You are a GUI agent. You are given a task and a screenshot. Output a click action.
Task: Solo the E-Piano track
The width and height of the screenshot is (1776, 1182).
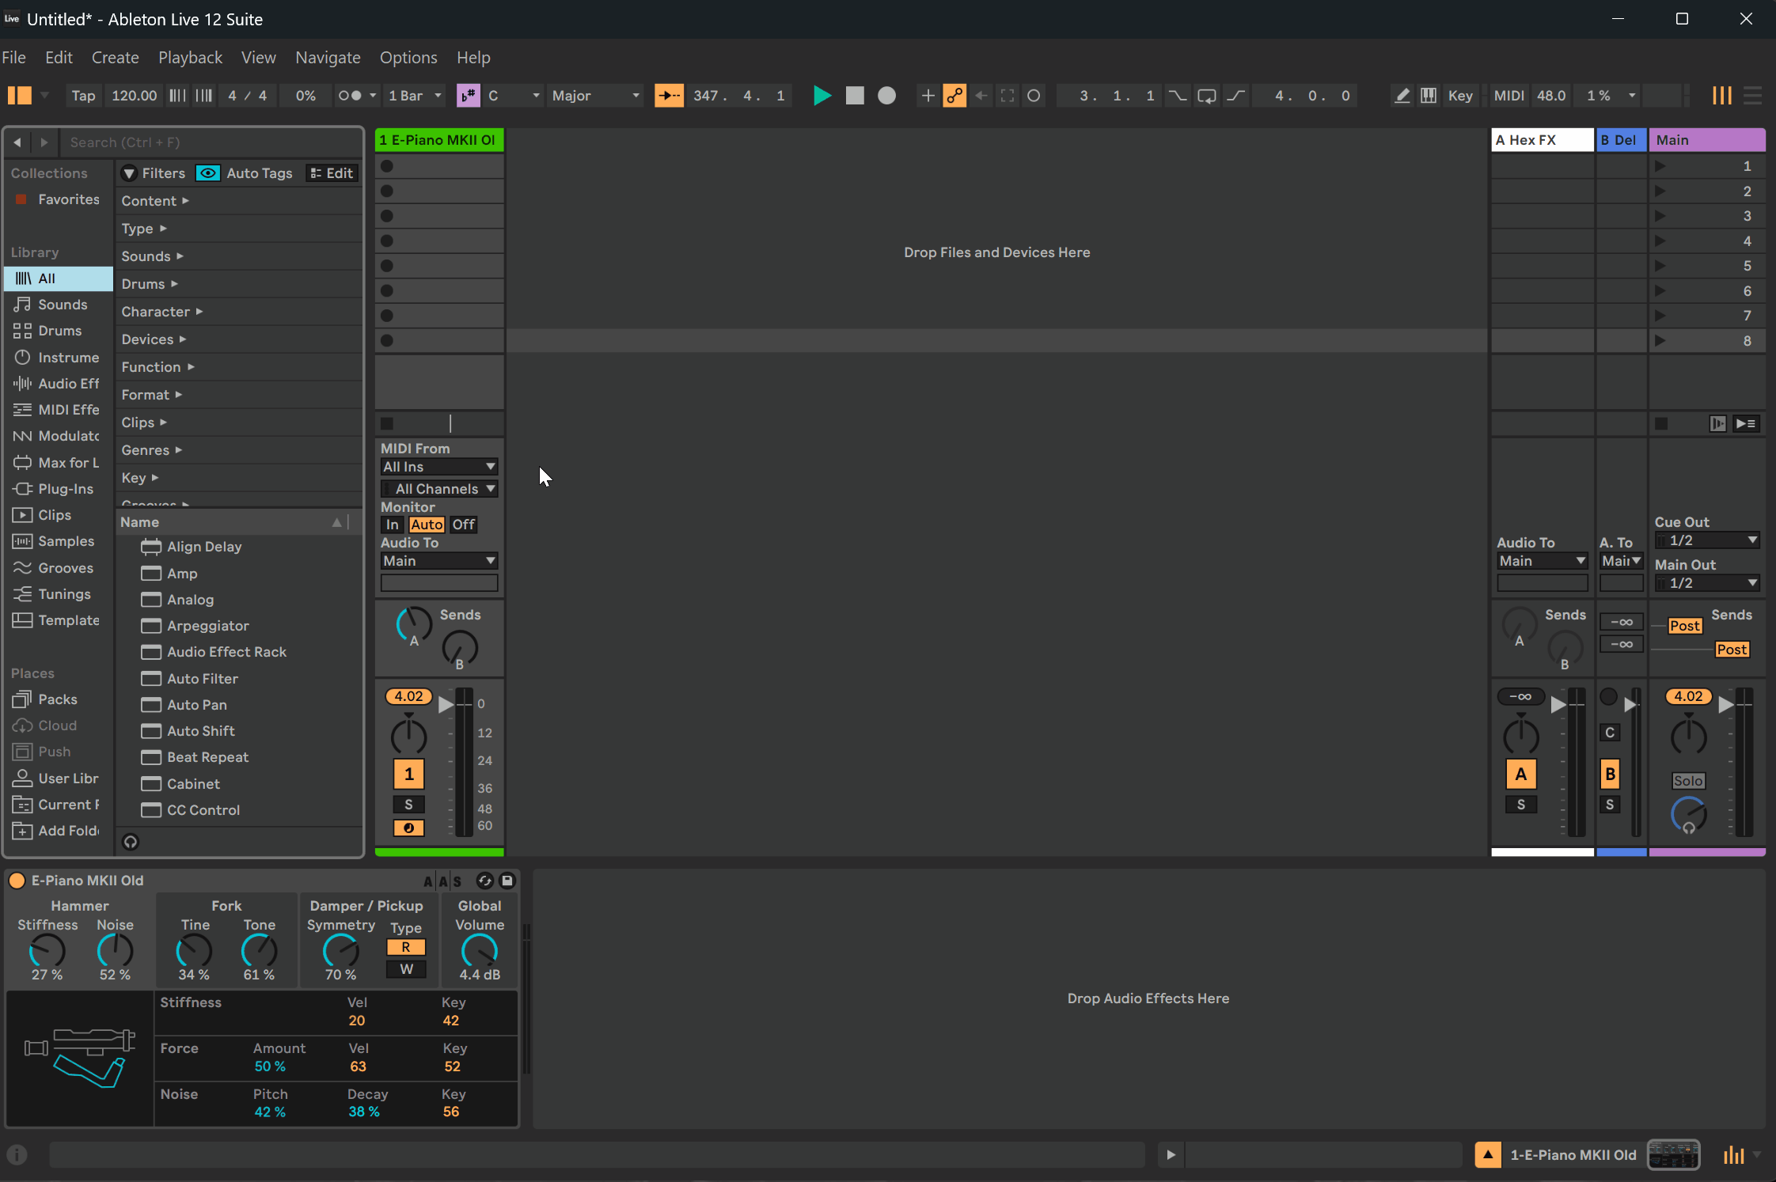(x=408, y=805)
